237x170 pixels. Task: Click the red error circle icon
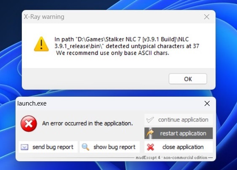[x=29, y=124]
